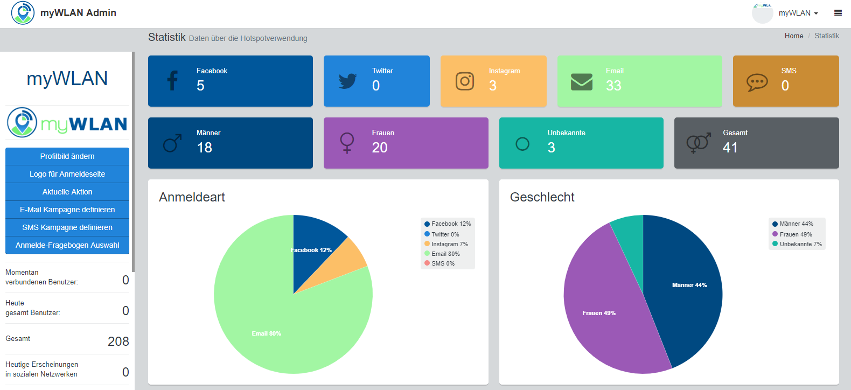Image resolution: width=851 pixels, height=390 pixels.
Task: Click the Instagram camera icon
Action: coord(465,81)
